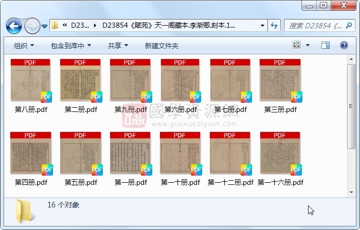Select the D23... parent folder breadcrumb
The width and height of the screenshot is (360, 230).
click(x=80, y=26)
